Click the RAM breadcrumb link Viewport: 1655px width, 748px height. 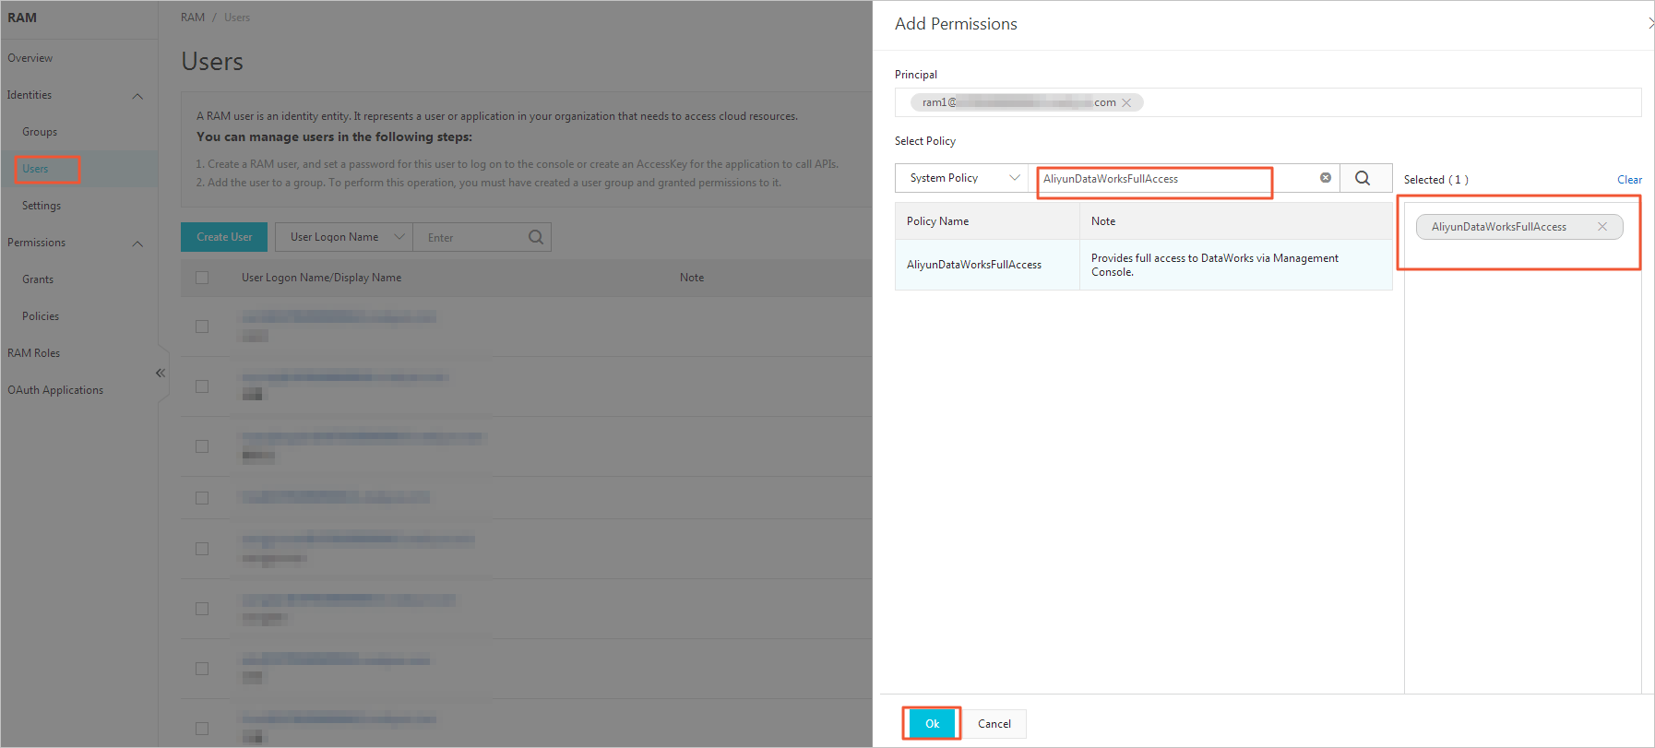click(193, 18)
